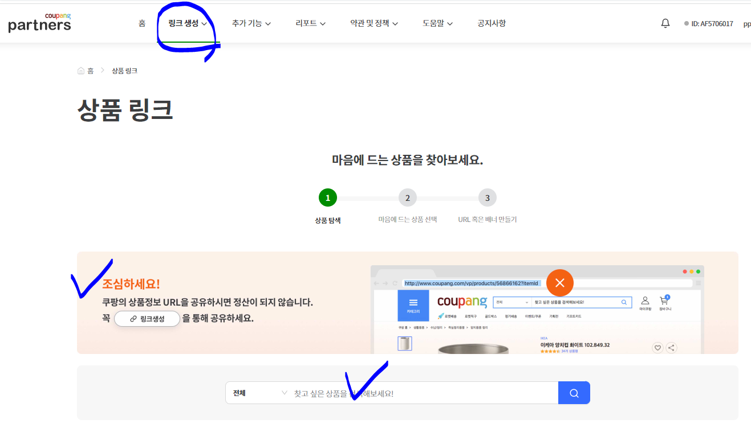
Task: Click the home icon in breadcrumb
Action: [81, 71]
